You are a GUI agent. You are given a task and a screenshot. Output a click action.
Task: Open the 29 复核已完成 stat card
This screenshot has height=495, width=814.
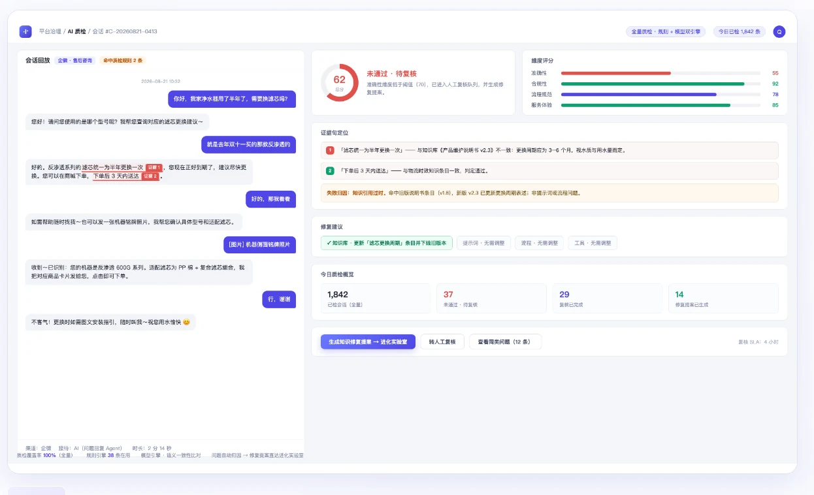coord(608,298)
